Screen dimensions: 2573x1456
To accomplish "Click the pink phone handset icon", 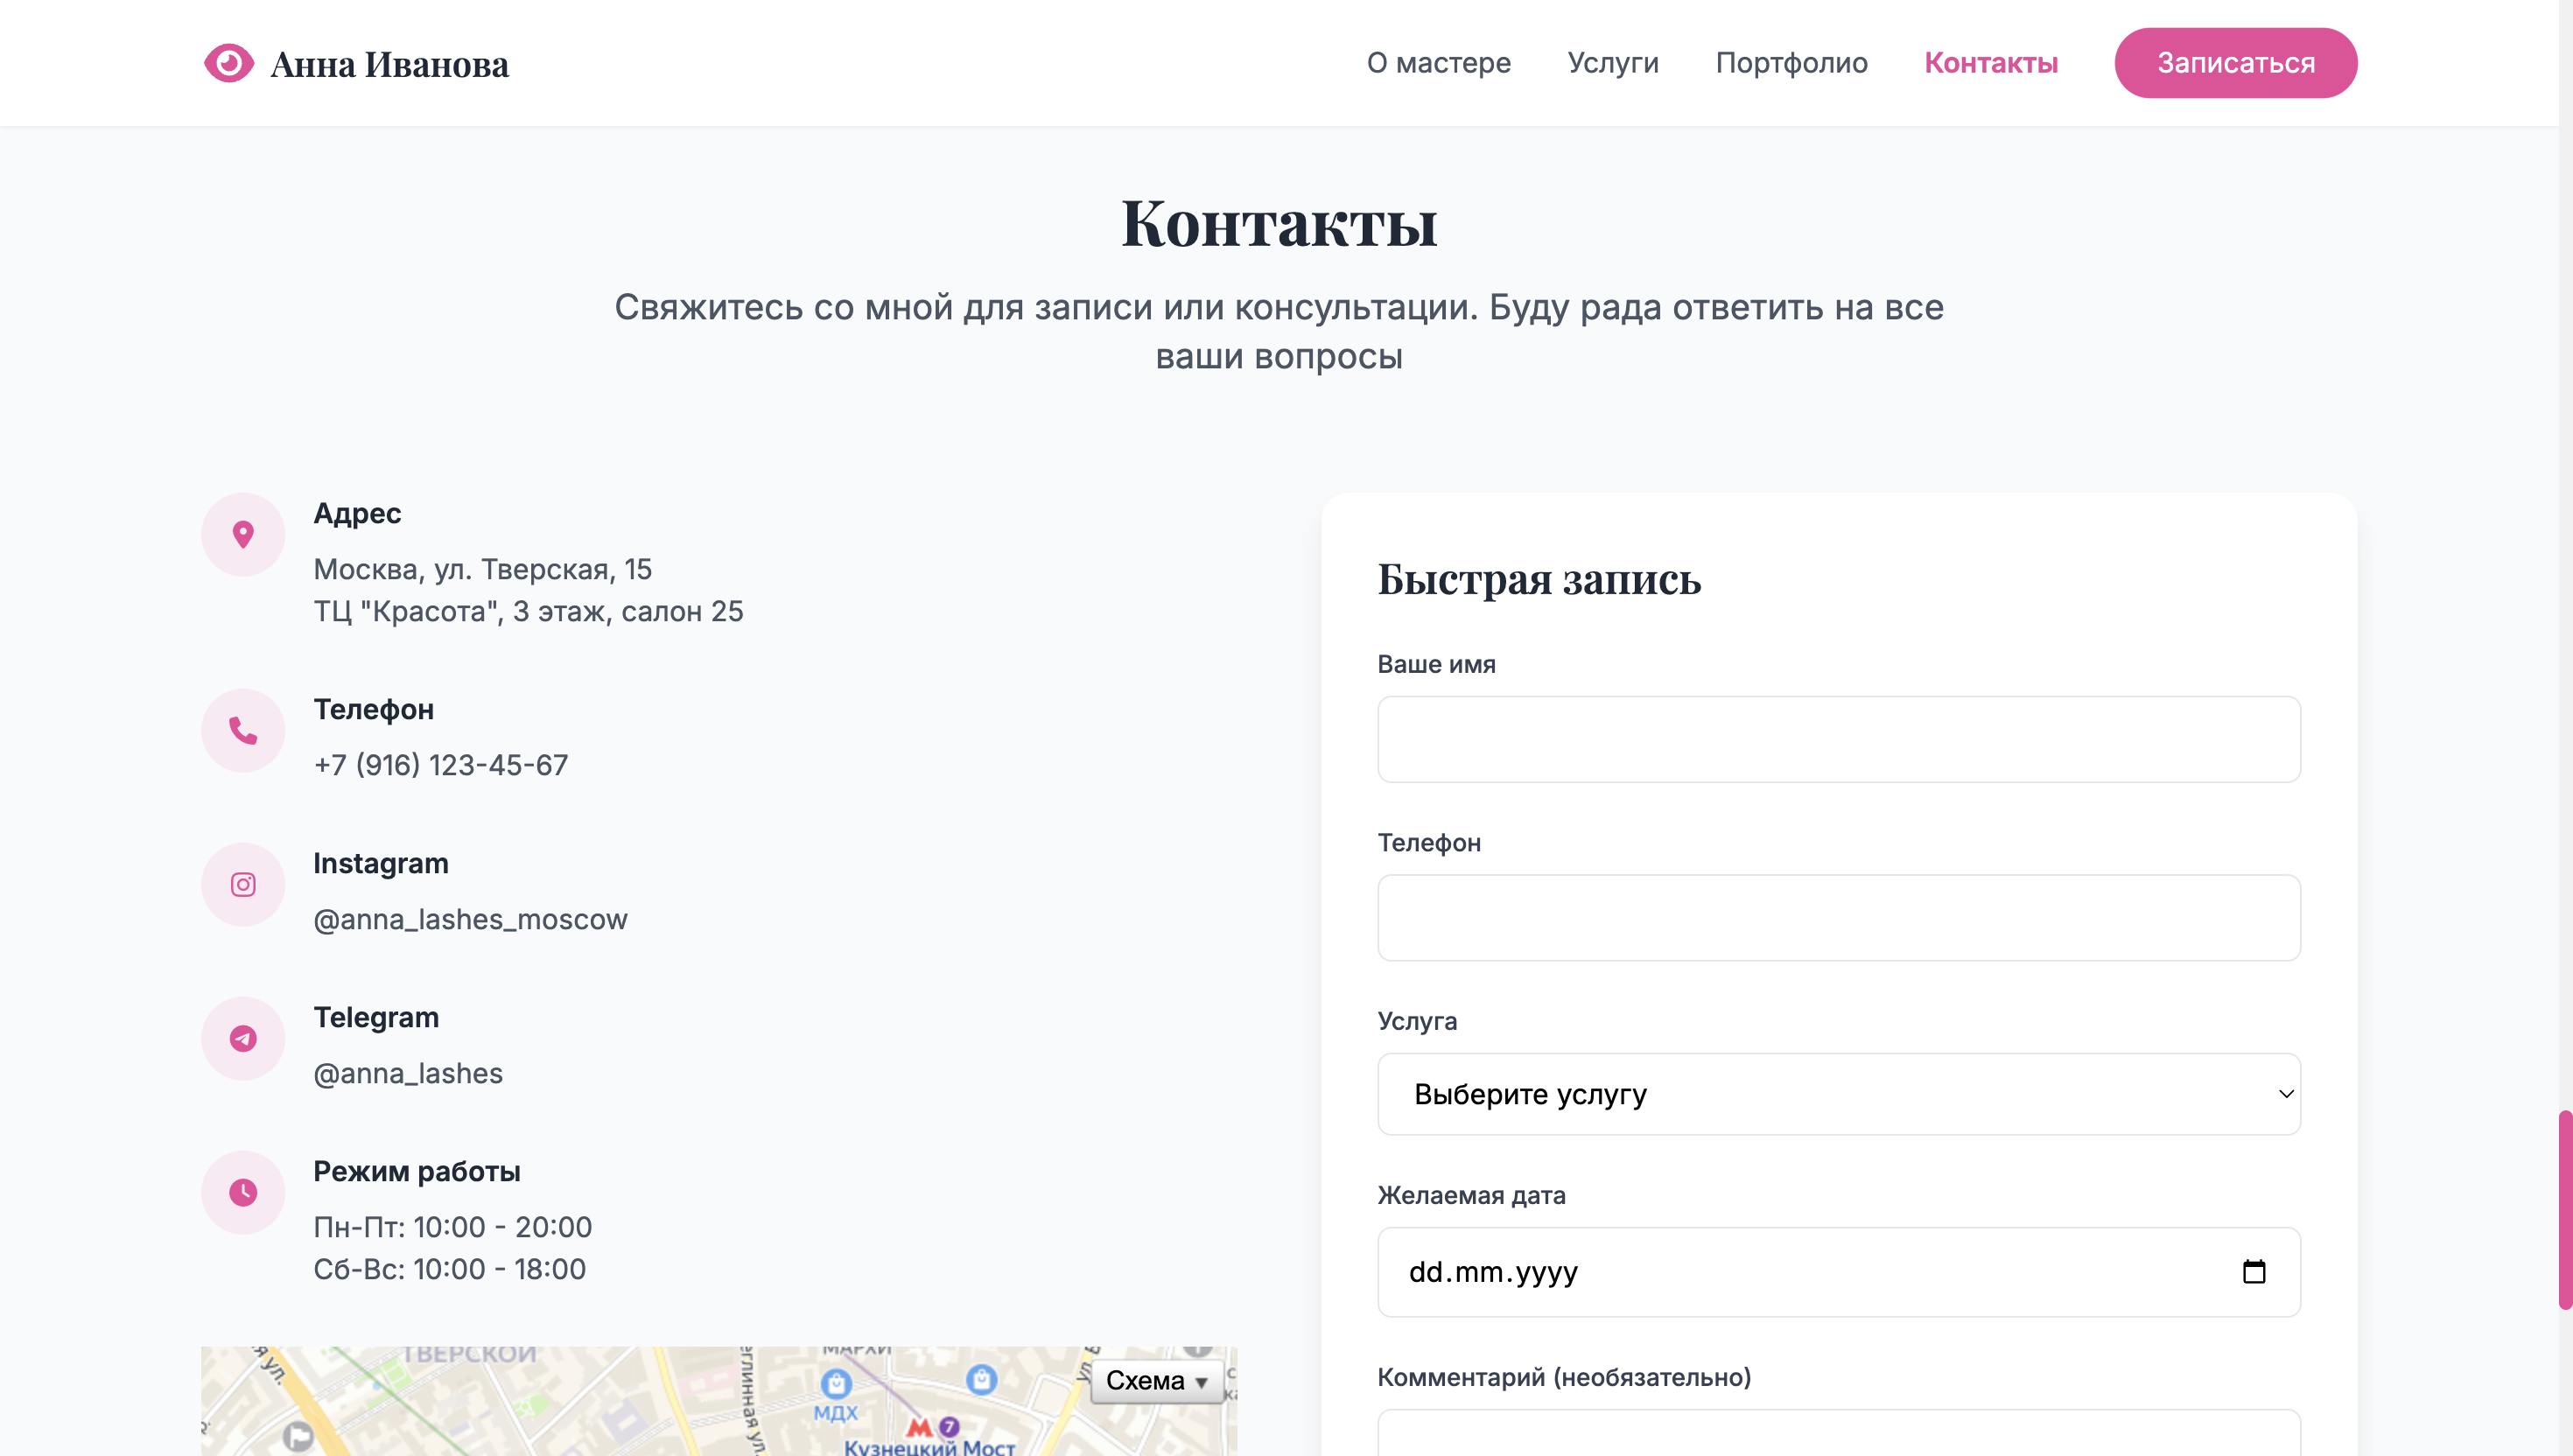I will [x=243, y=730].
